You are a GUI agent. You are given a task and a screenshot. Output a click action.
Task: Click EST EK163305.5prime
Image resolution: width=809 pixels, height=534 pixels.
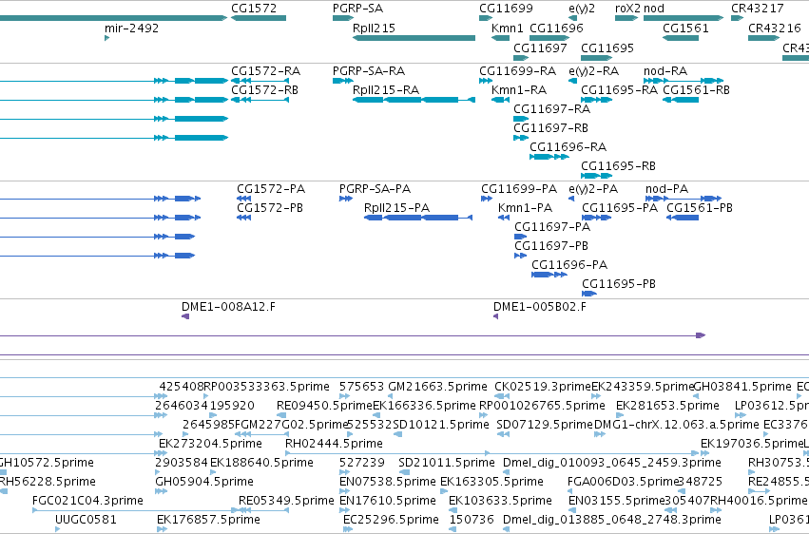click(491, 482)
